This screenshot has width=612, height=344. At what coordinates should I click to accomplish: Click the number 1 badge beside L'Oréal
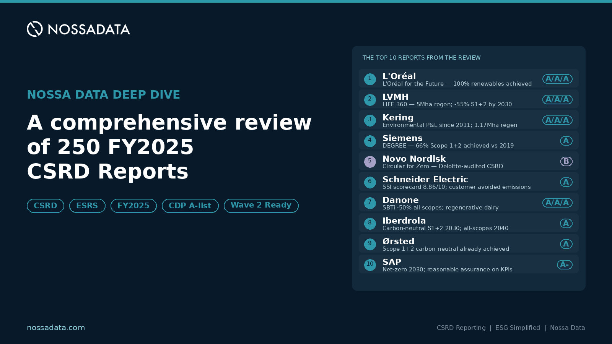(370, 79)
